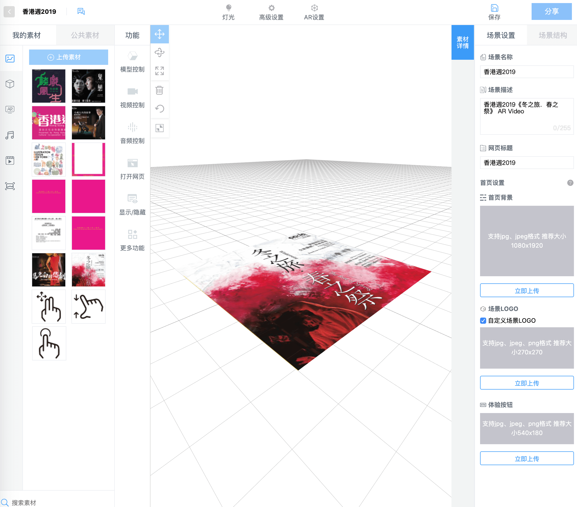577x507 pixels.
Task: Switch to 场景结构 tab
Action: click(x=553, y=35)
